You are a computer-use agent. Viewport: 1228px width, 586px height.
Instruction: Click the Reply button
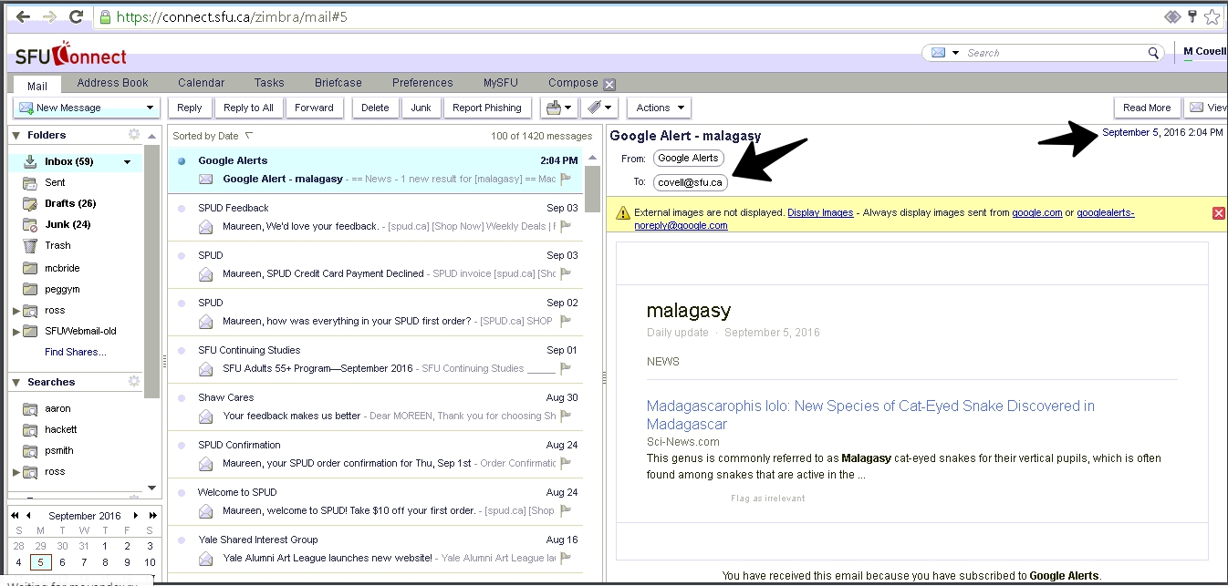[190, 108]
